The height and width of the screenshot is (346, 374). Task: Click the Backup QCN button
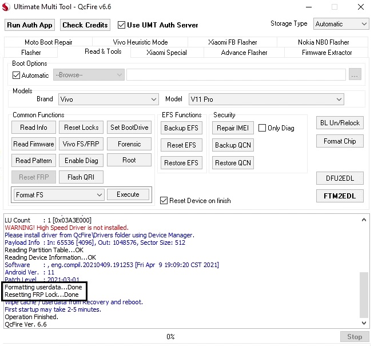233,145
